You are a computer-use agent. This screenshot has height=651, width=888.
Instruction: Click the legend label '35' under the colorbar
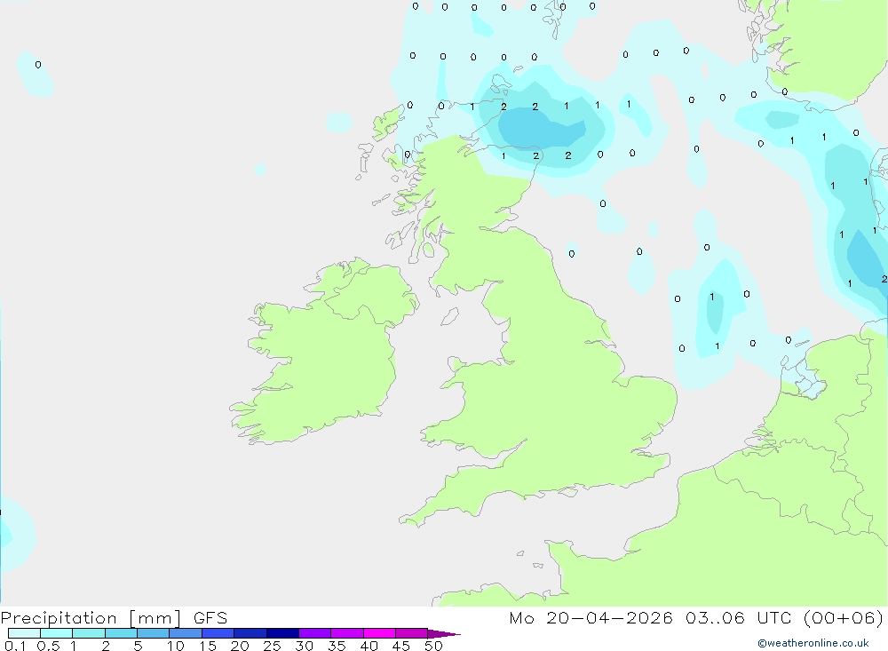pyautogui.click(x=337, y=646)
